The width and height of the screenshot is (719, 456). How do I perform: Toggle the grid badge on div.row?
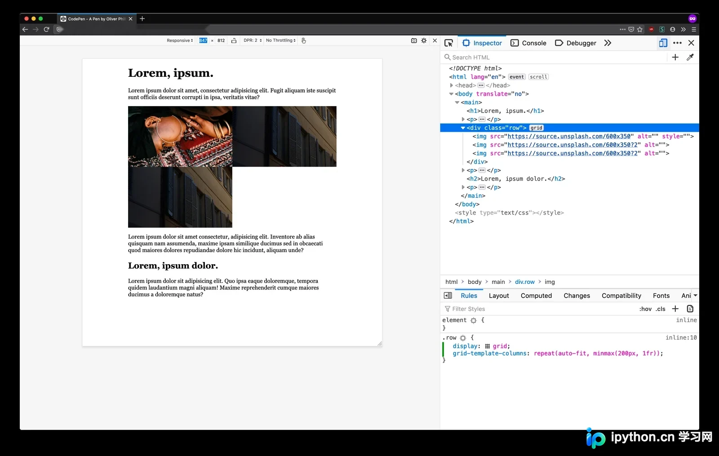536,128
